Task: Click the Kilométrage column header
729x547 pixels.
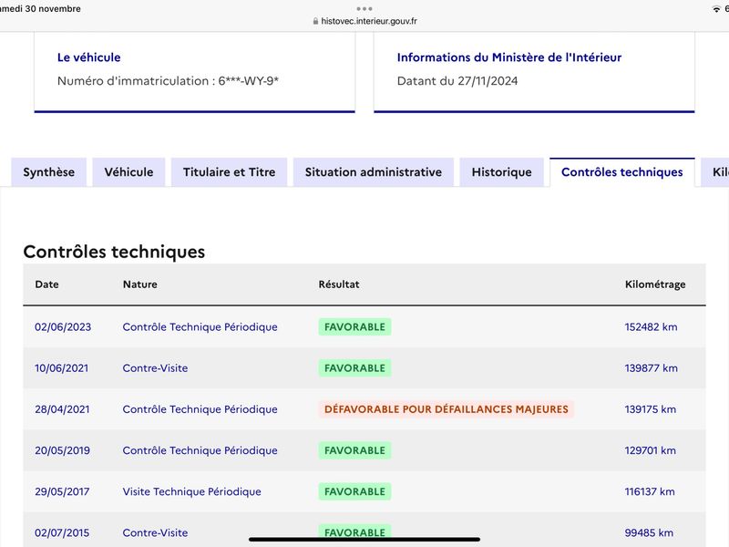Action: (x=655, y=284)
